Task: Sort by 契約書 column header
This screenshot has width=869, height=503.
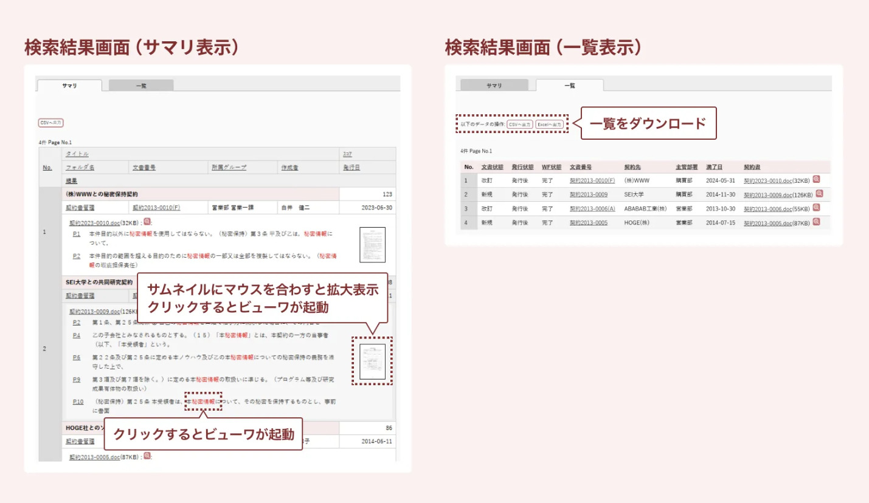Action: click(x=752, y=166)
